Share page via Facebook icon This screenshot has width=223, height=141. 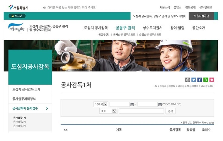pyautogui.click(x=199, y=80)
